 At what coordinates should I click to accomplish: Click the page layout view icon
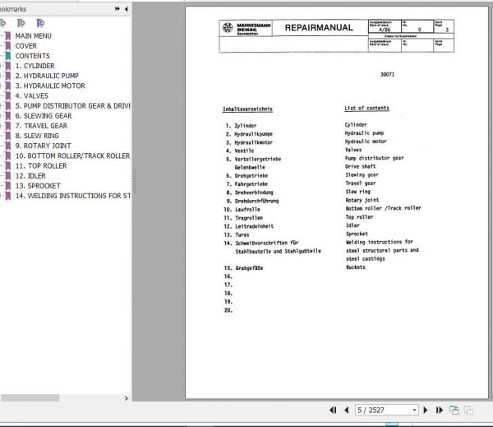tap(454, 410)
